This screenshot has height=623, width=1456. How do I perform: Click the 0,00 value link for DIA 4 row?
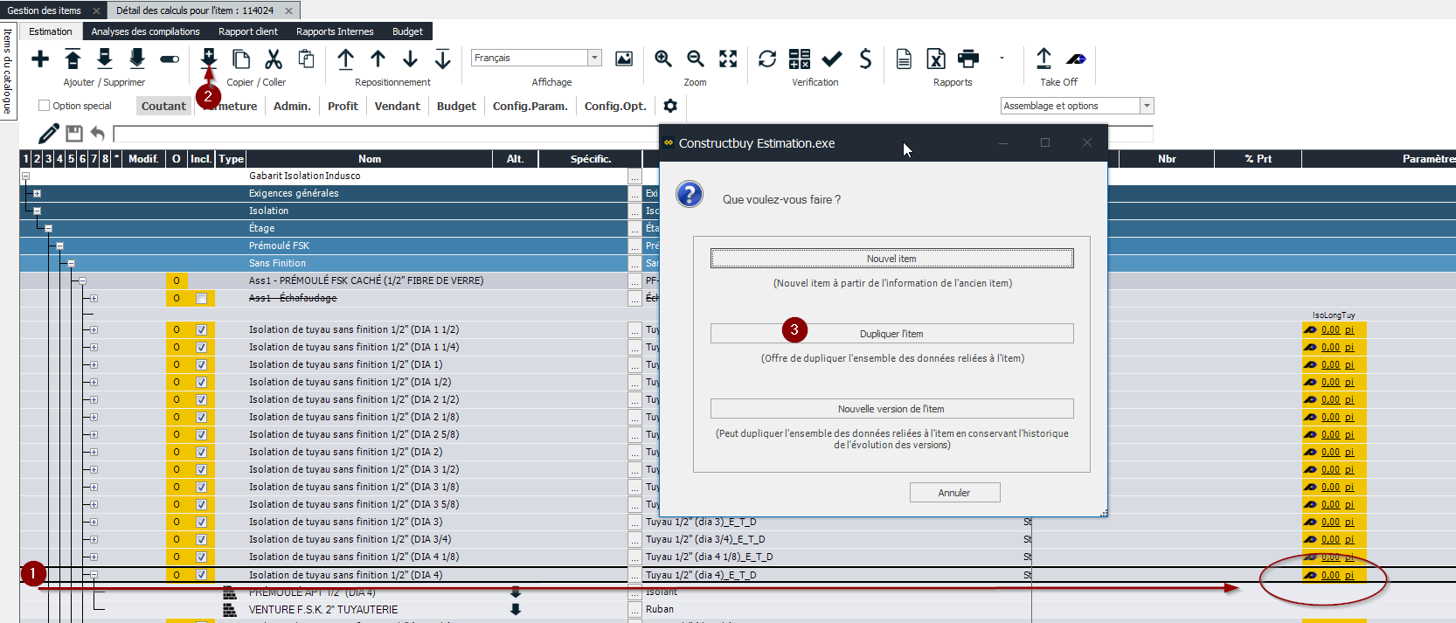click(x=1330, y=575)
